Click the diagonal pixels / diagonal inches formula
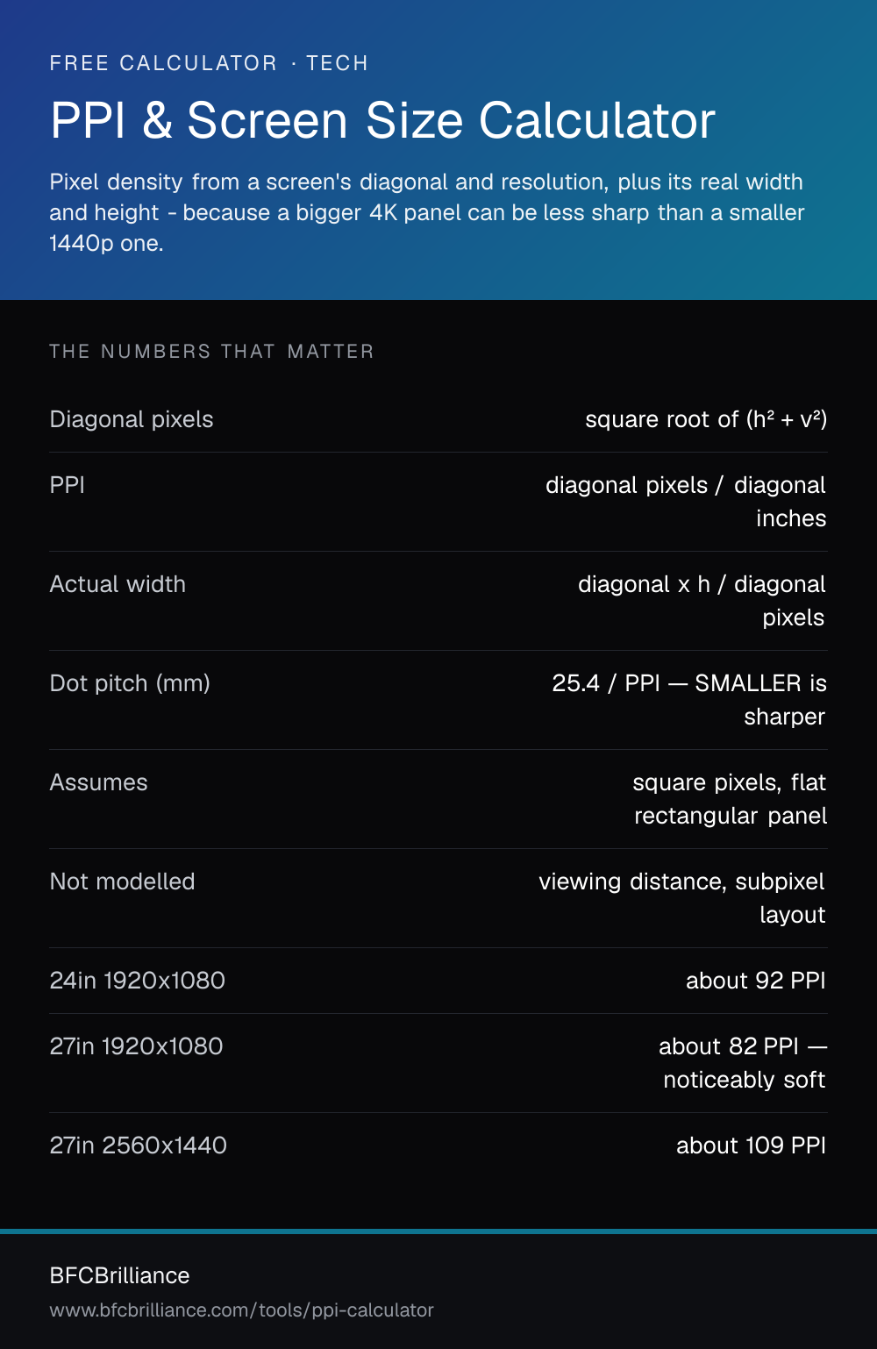The width and height of the screenshot is (877, 1349). click(686, 502)
